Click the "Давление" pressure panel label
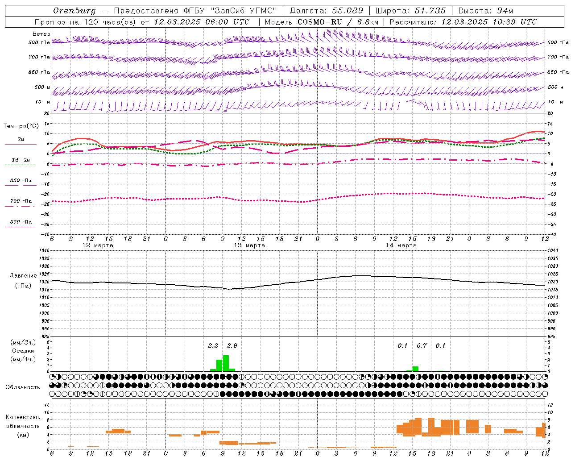The width and height of the screenshot is (571, 457). [x=23, y=276]
